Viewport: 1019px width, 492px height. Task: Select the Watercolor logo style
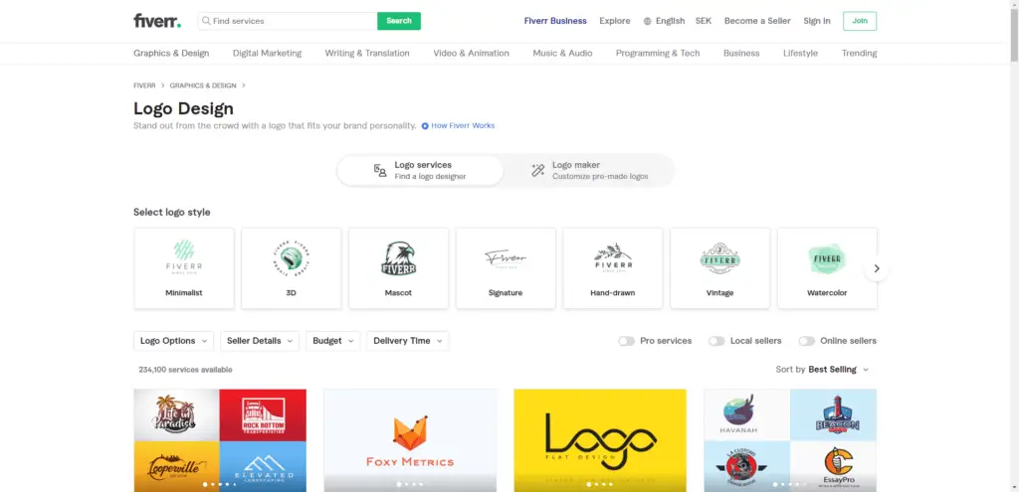pyautogui.click(x=827, y=268)
